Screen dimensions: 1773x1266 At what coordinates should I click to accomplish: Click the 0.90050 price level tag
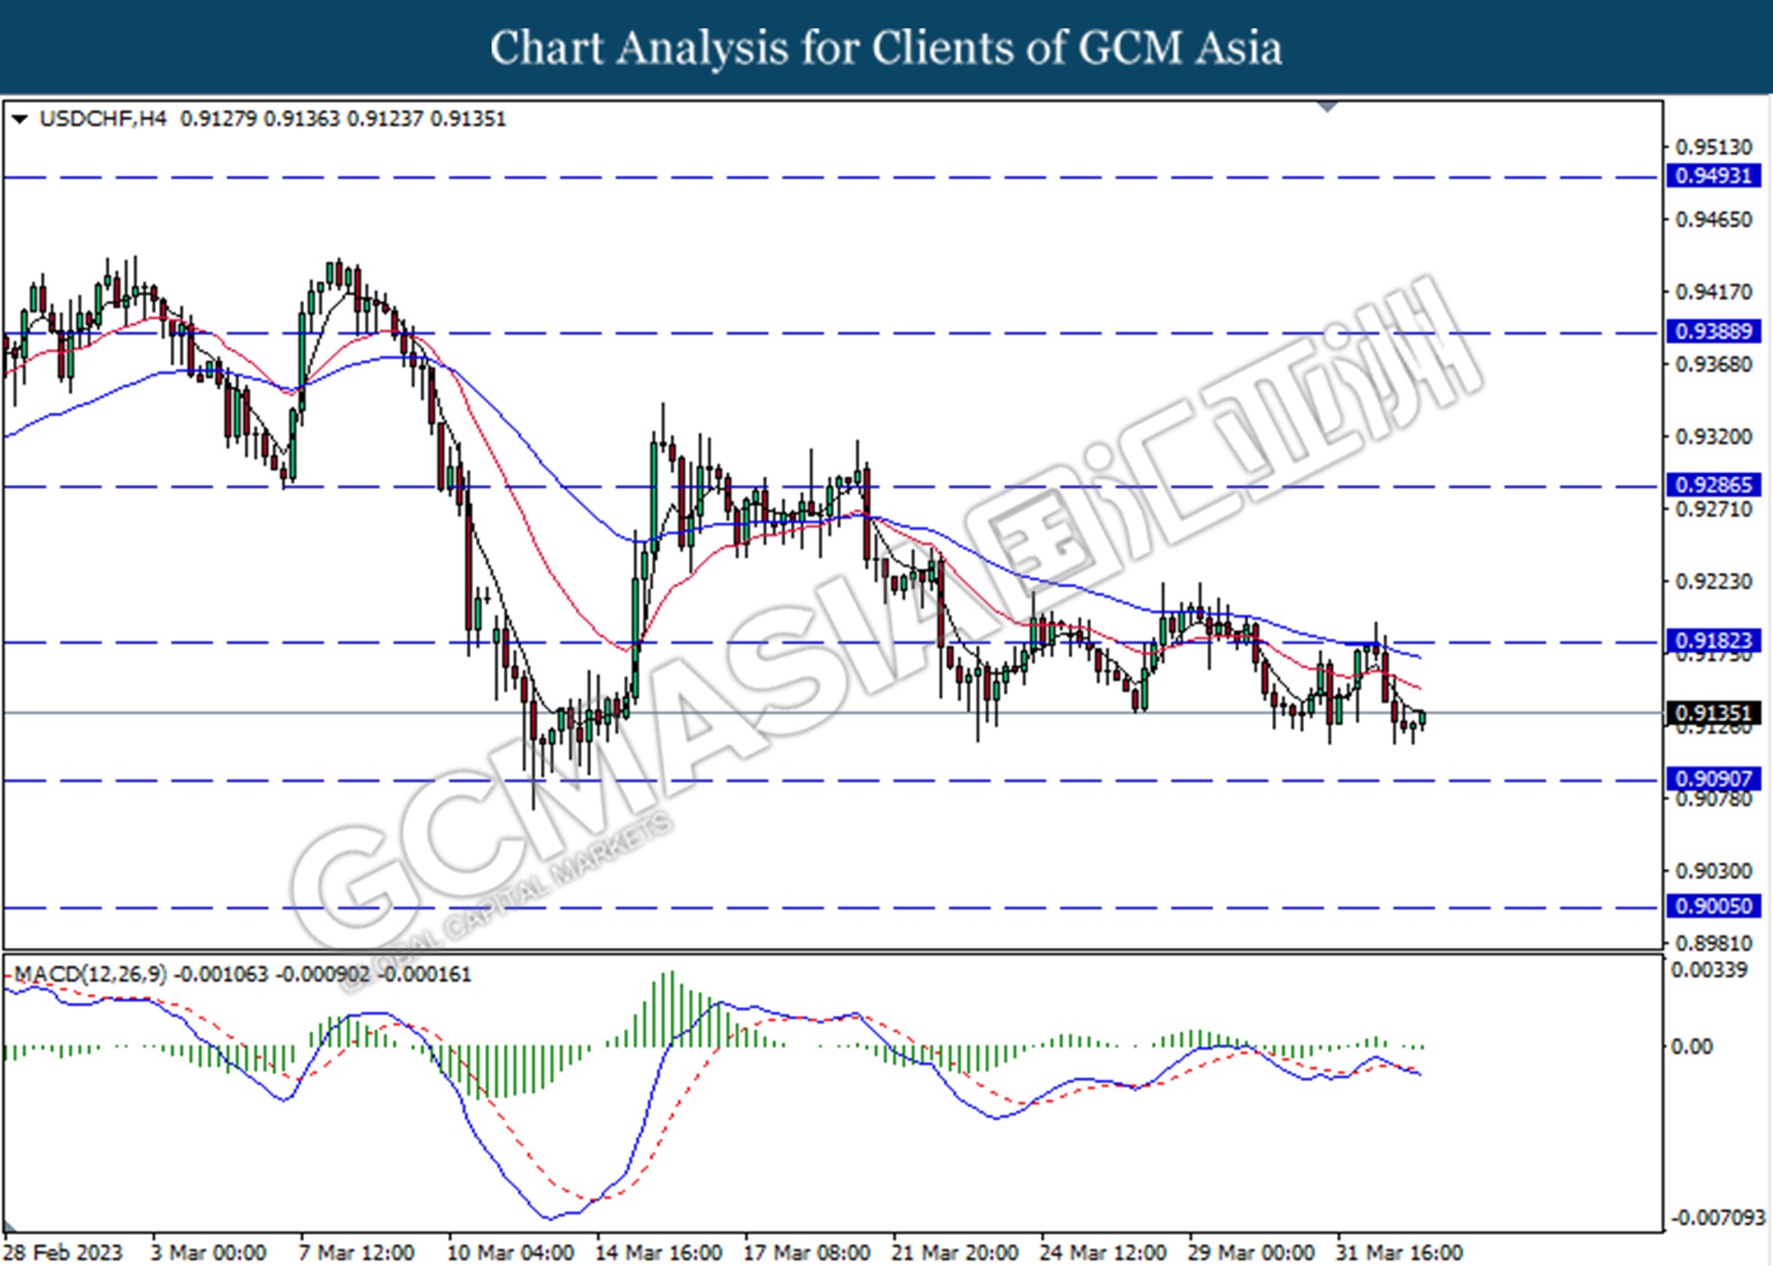tap(1714, 906)
